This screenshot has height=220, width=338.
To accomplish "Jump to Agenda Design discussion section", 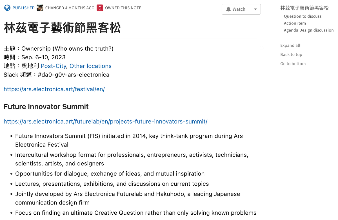I will (309, 30).
